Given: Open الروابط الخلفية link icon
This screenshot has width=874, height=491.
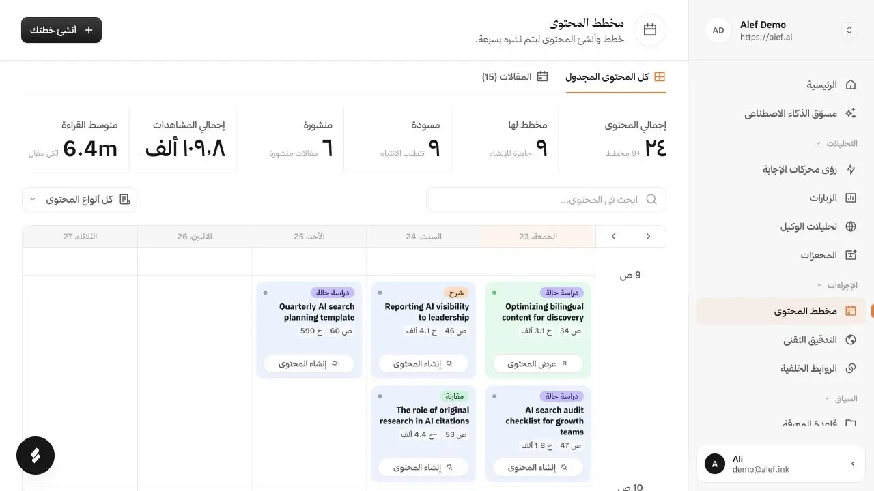Looking at the screenshot, I should pyautogui.click(x=851, y=368).
